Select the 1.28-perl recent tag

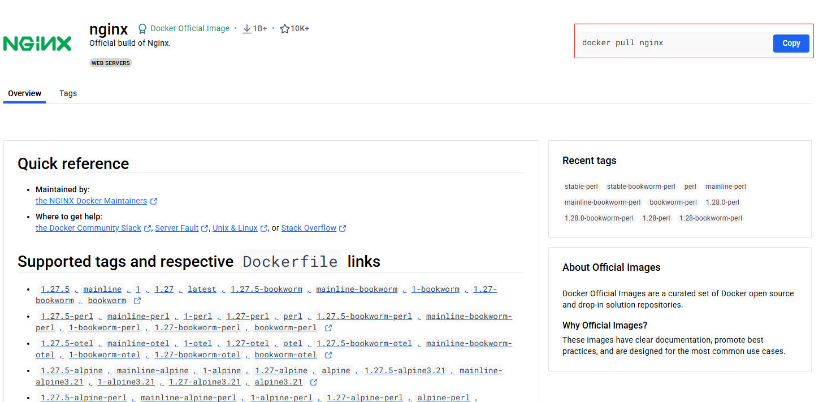(x=656, y=218)
